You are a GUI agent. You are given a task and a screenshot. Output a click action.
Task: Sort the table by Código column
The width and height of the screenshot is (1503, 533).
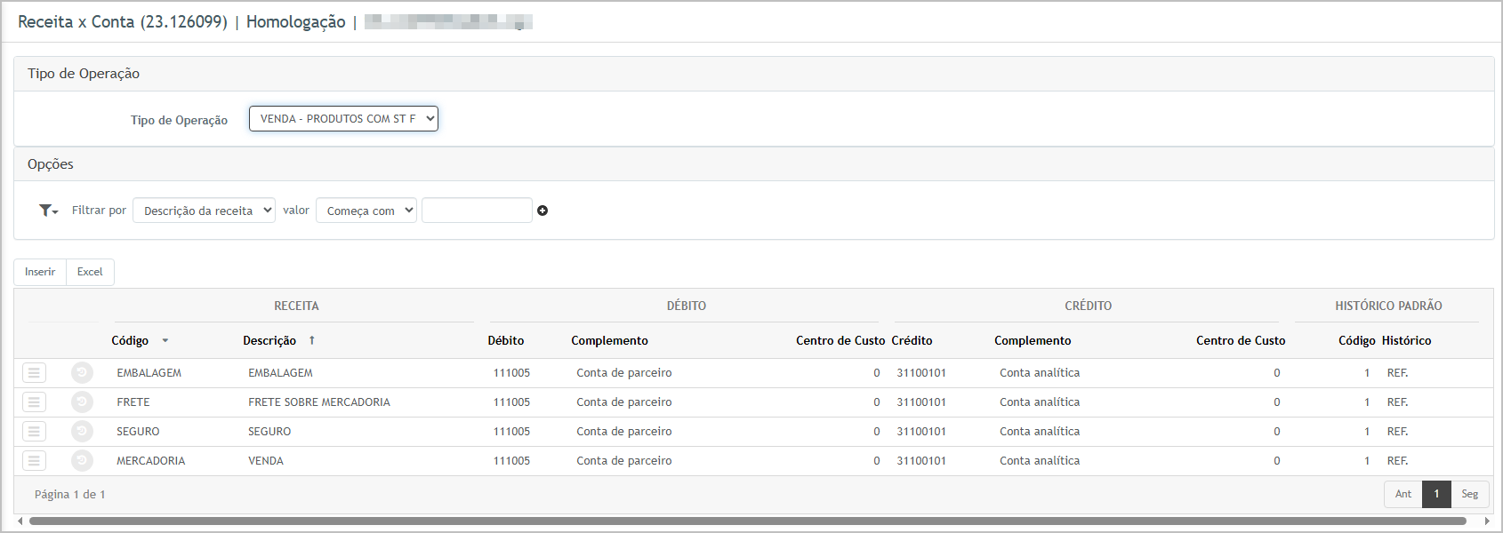click(x=131, y=341)
